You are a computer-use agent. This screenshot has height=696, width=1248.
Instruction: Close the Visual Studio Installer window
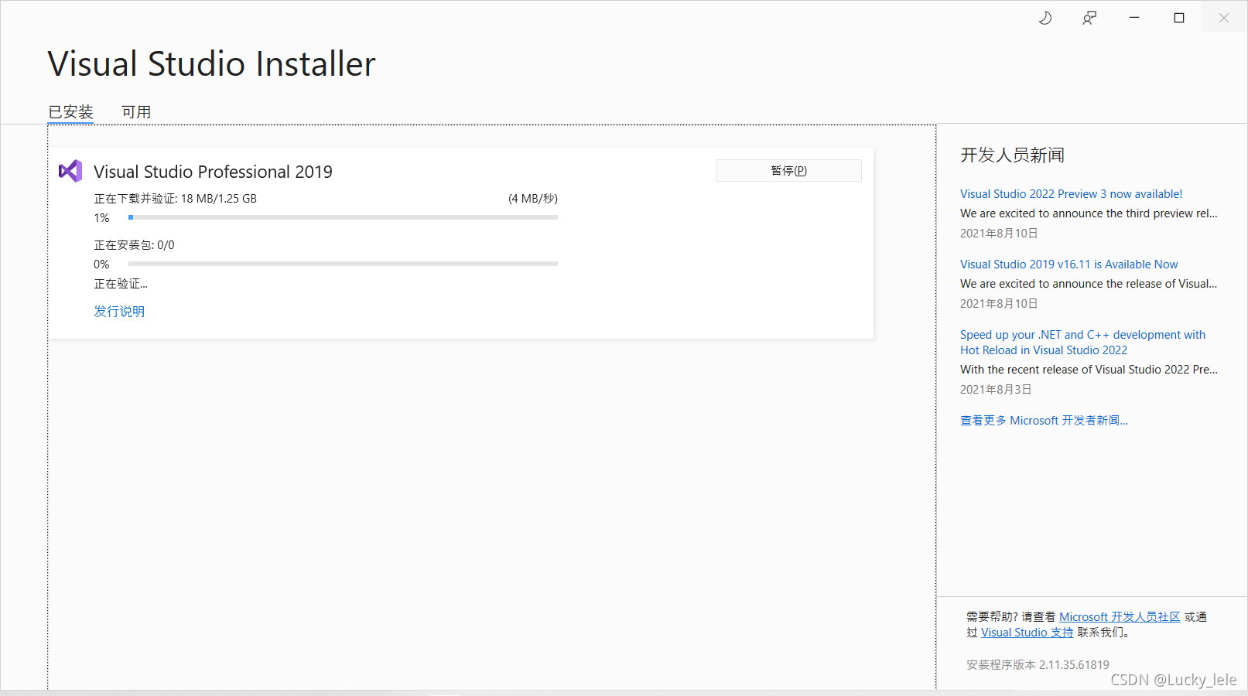click(1224, 18)
